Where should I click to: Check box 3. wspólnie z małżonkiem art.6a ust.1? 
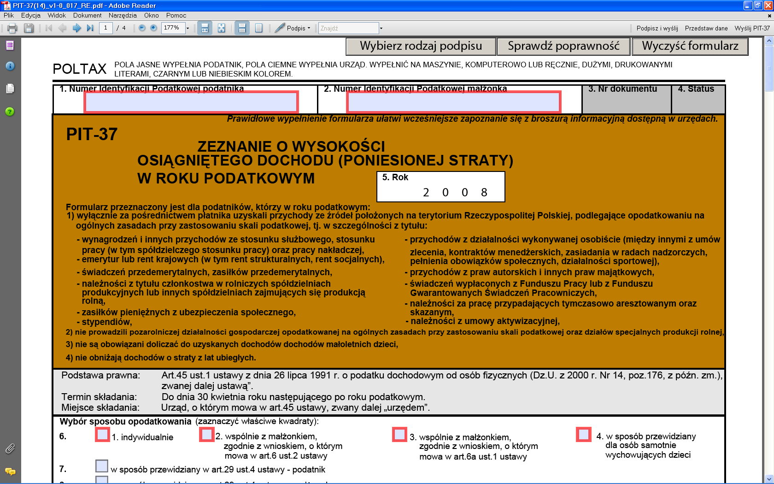(399, 434)
